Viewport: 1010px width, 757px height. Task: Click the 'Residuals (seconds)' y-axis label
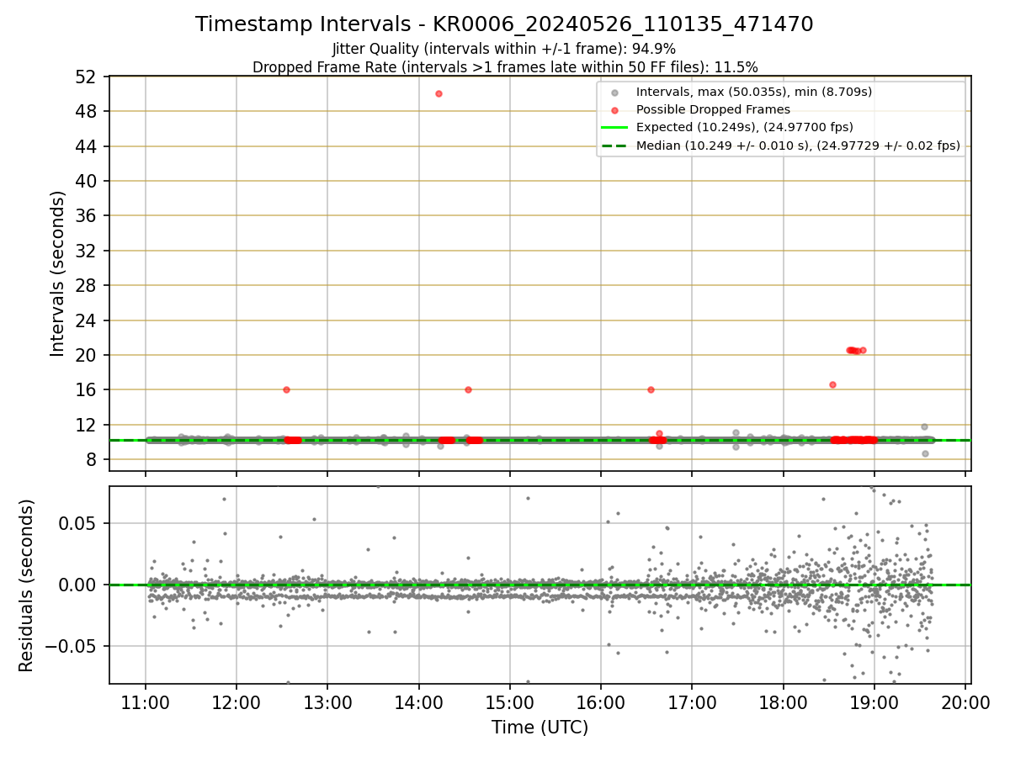pyautogui.click(x=26, y=585)
